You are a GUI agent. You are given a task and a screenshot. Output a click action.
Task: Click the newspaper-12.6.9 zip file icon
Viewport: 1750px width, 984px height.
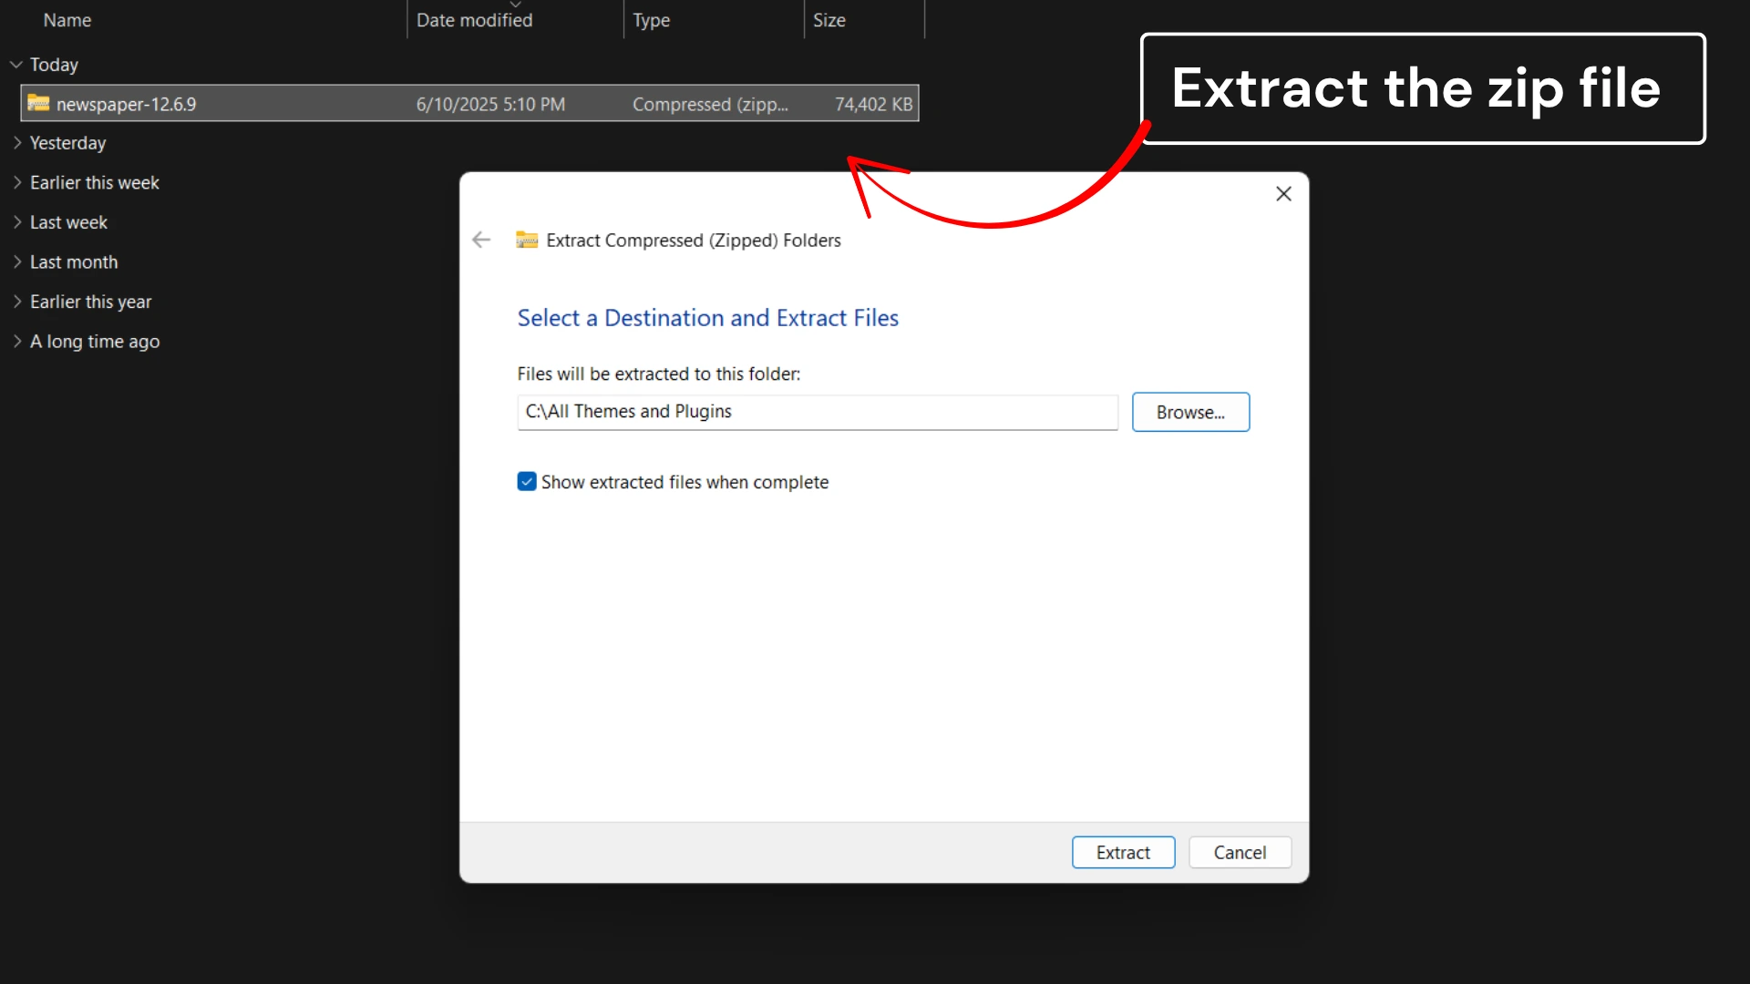(x=38, y=103)
